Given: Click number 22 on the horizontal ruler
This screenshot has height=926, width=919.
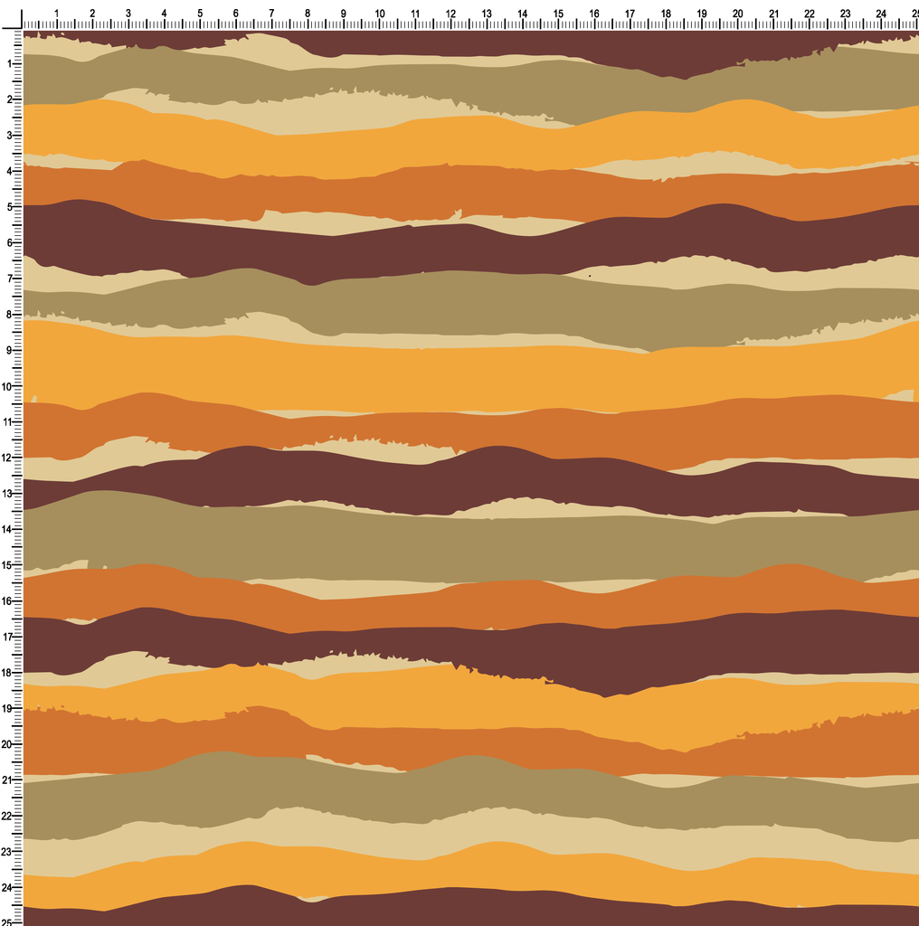Looking at the screenshot, I should pyautogui.click(x=810, y=13).
